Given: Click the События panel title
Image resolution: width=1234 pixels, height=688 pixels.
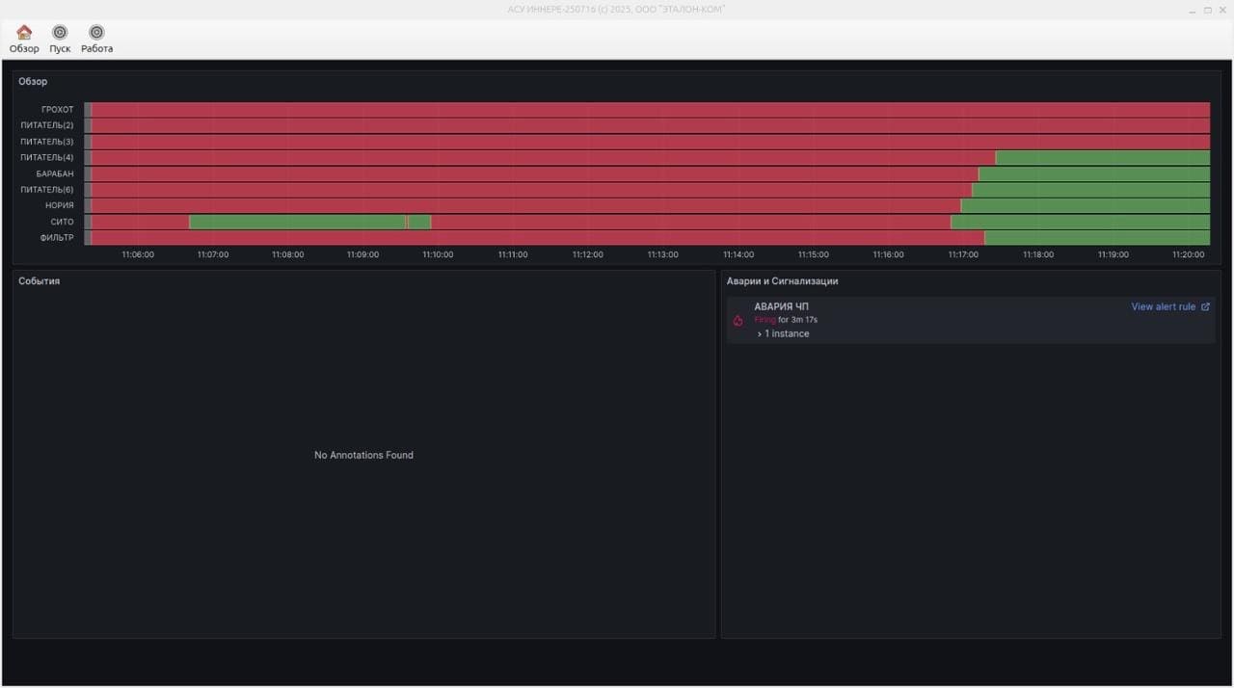Looking at the screenshot, I should pyautogui.click(x=39, y=280).
